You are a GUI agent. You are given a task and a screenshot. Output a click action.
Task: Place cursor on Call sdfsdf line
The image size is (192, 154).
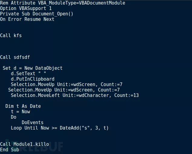click(x=15, y=57)
